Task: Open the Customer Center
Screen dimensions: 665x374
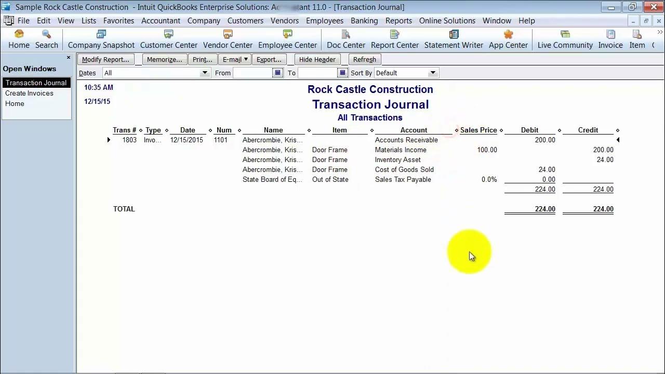Action: click(169, 39)
